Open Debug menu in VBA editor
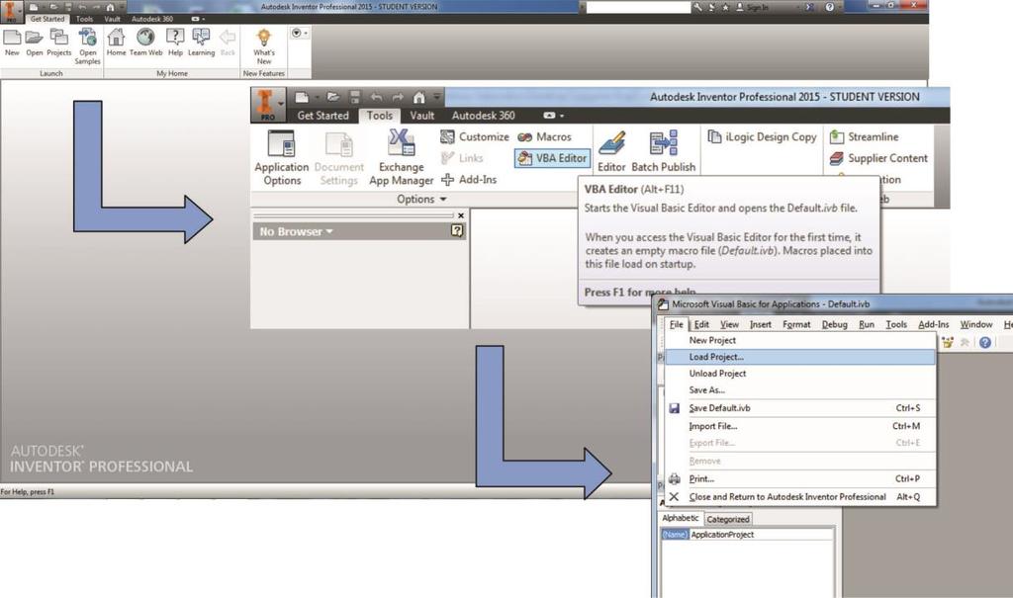The height and width of the screenshot is (598, 1013). tap(834, 324)
